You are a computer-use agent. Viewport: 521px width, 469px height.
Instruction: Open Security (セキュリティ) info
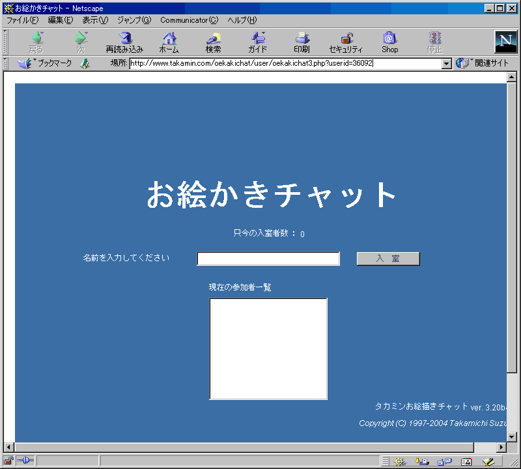346,42
